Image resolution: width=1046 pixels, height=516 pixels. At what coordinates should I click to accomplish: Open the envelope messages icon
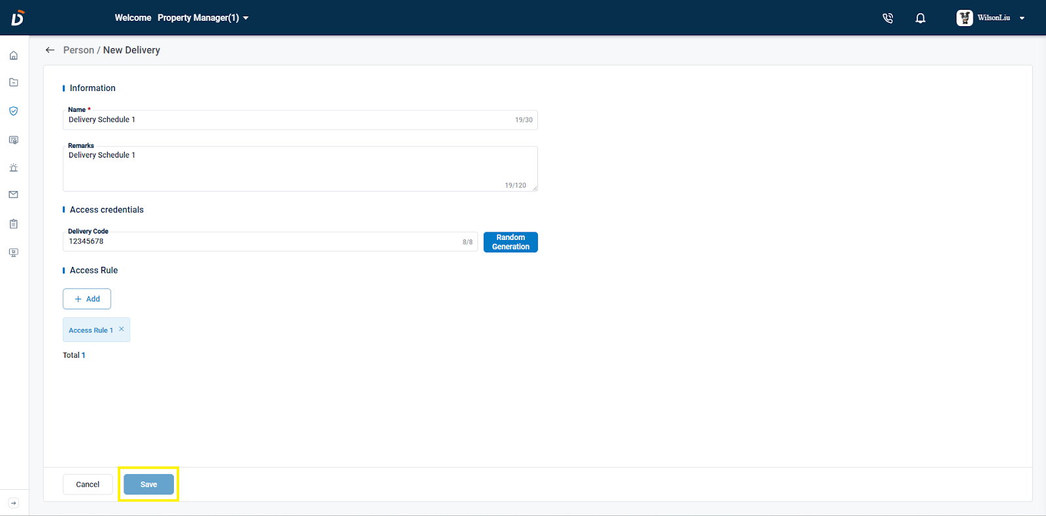[14, 195]
